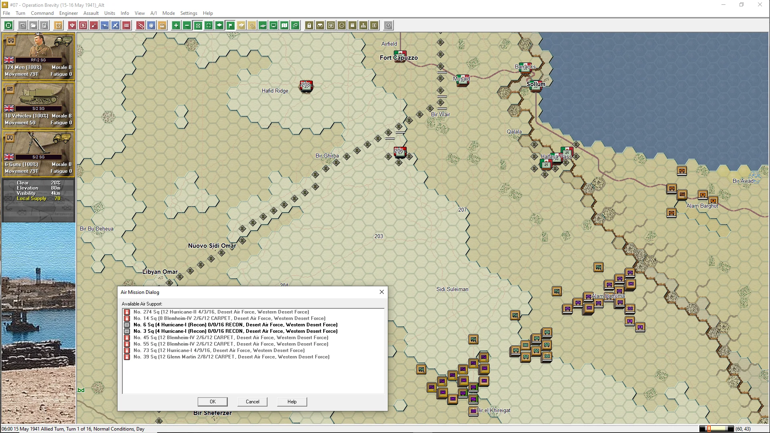Click the organization chart icon in toolbar
Viewport: 770px width, 433px height.
363,25
